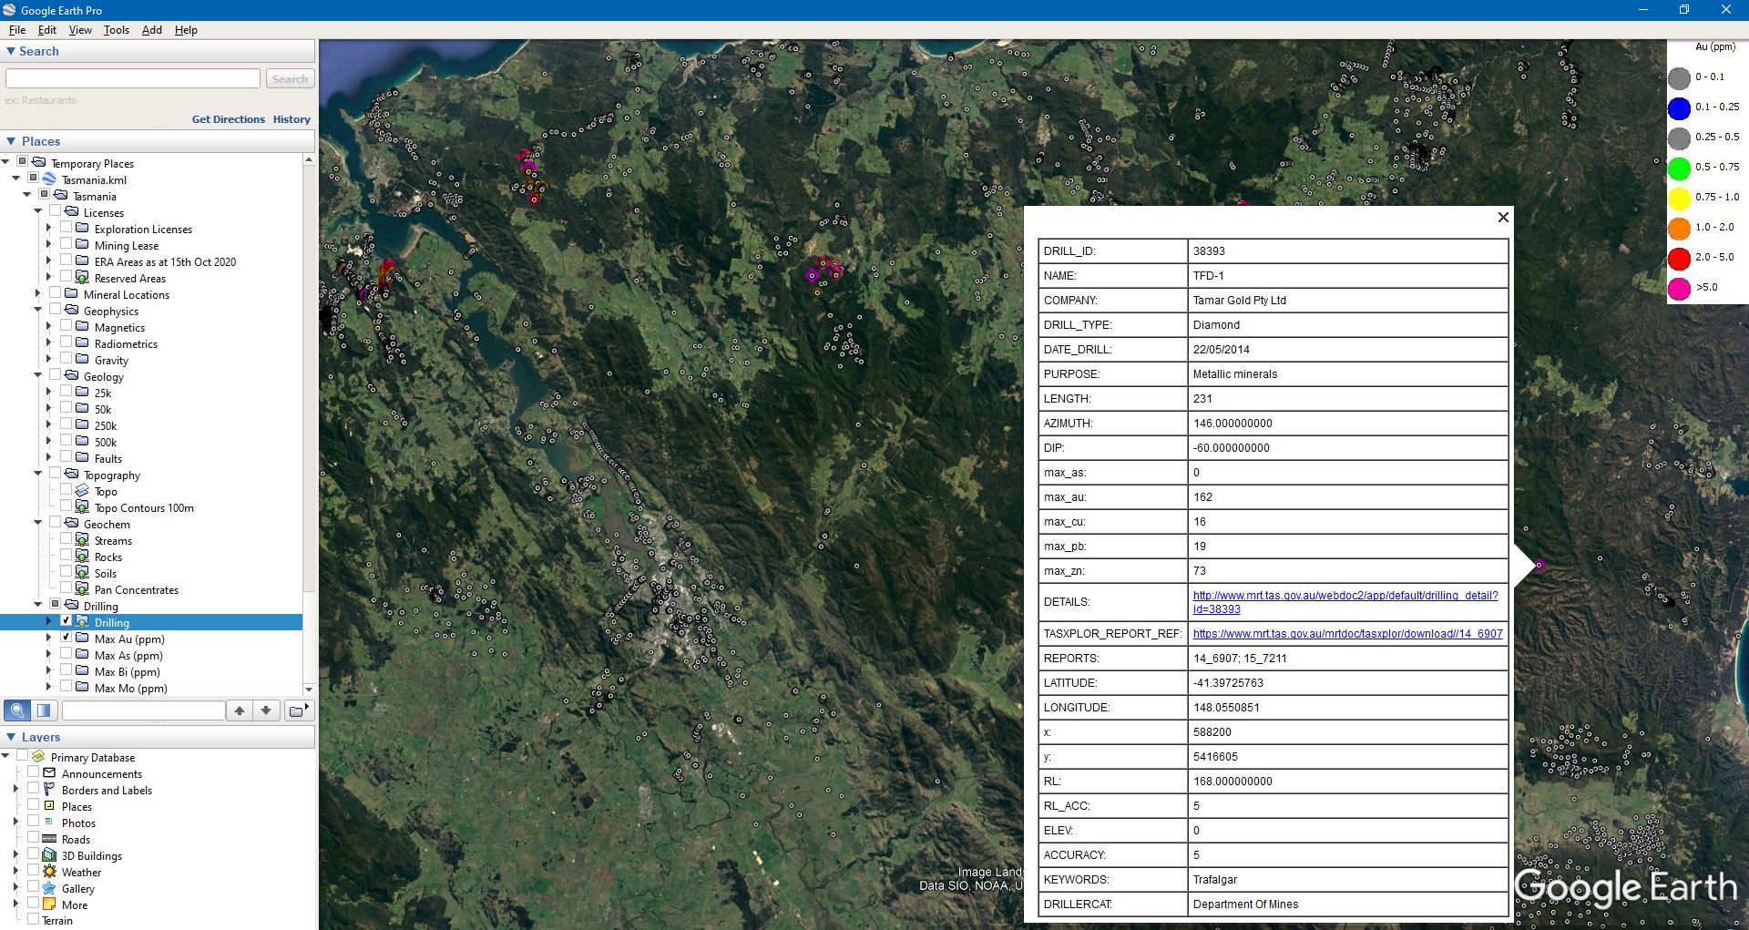Click the Mining Lease folder icon
Screen dimensions: 1749x930
(x=82, y=245)
